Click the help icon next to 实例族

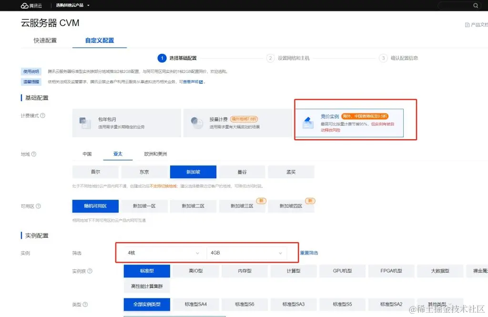coord(90,271)
